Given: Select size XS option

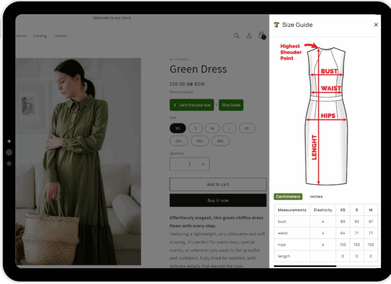Looking at the screenshot, I should point(178,128).
